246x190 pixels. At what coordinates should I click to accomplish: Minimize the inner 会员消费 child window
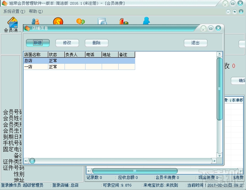(228, 11)
